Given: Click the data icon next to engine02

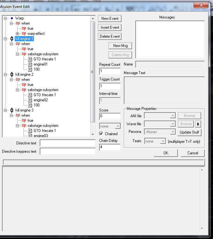Looking at the screenshot, I should tap(30, 100).
